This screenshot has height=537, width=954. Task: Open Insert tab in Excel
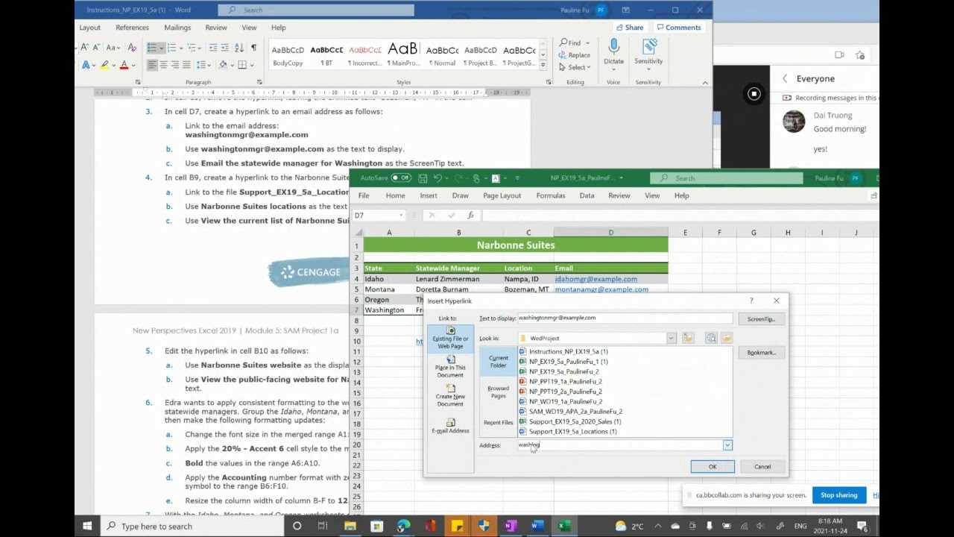coord(429,195)
